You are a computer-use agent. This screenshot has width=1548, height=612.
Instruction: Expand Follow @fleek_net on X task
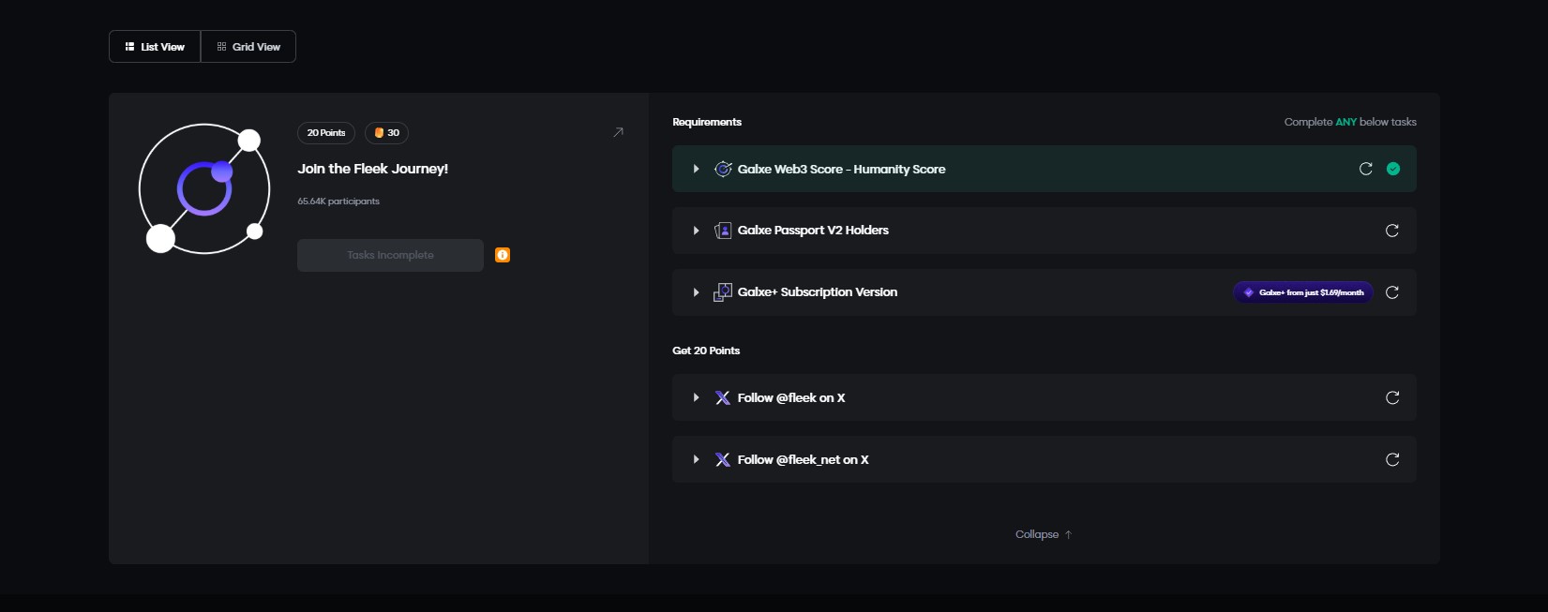696,460
